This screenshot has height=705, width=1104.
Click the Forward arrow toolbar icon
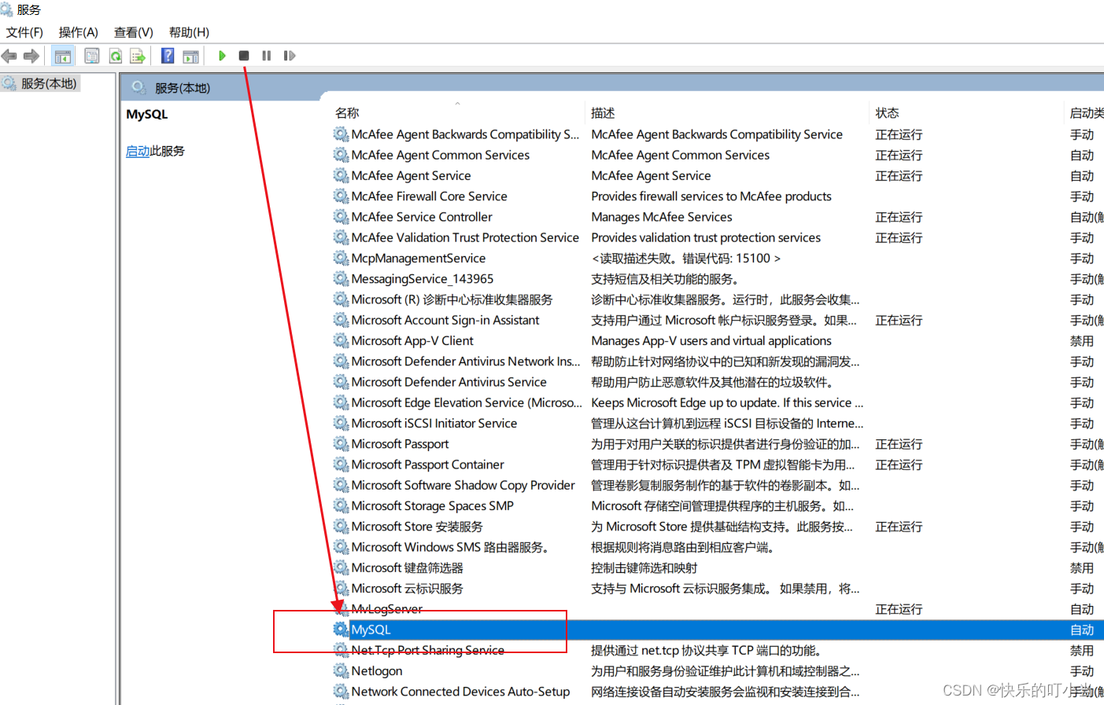pos(31,56)
